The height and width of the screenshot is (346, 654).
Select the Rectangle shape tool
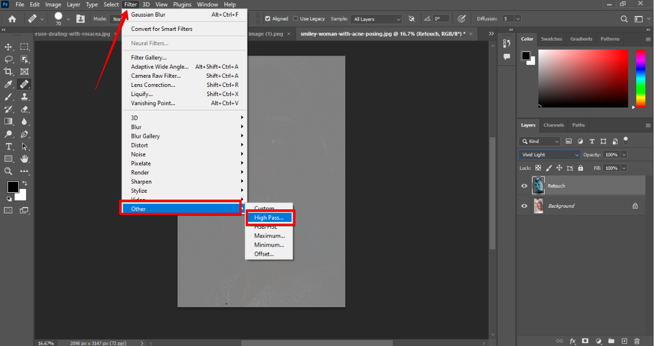pos(8,158)
